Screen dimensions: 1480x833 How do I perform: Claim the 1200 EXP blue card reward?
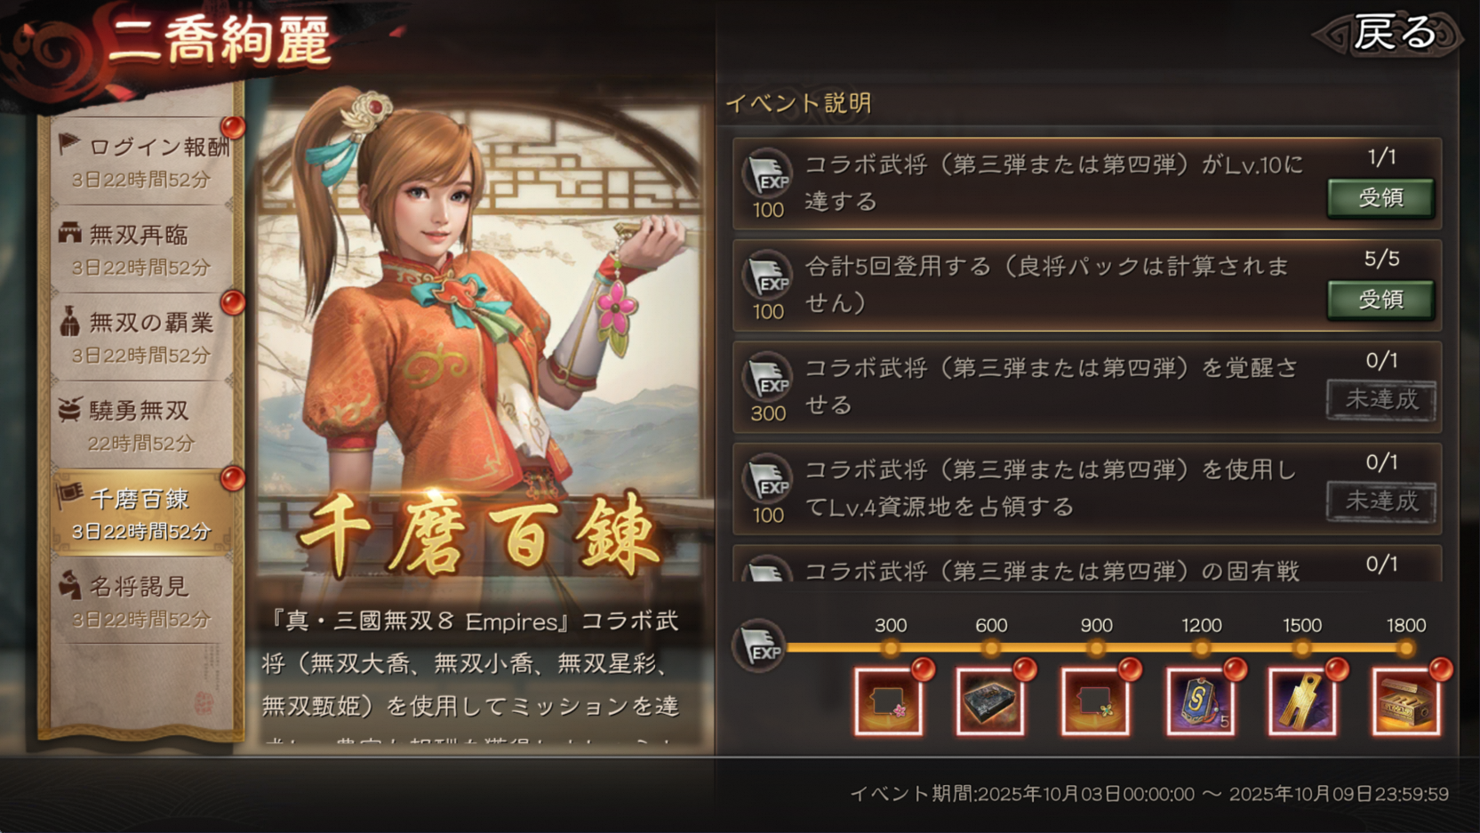pos(1200,701)
